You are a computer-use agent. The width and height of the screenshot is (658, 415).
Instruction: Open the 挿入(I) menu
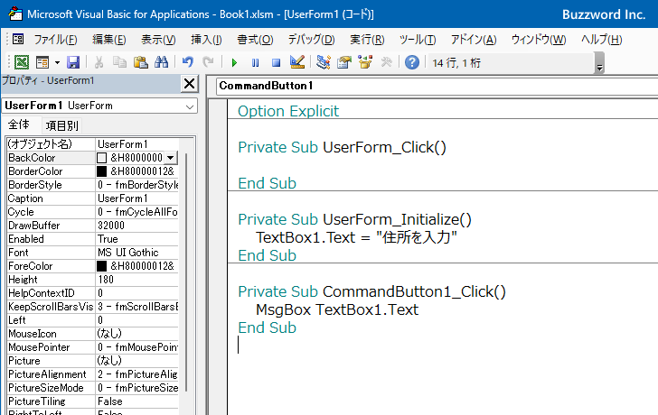[x=206, y=40]
